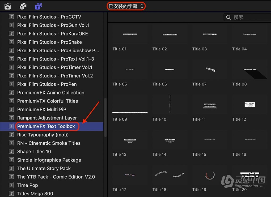Click the T icon beside Rampant Adjustment Layer
The width and height of the screenshot is (271, 197).
11,118
